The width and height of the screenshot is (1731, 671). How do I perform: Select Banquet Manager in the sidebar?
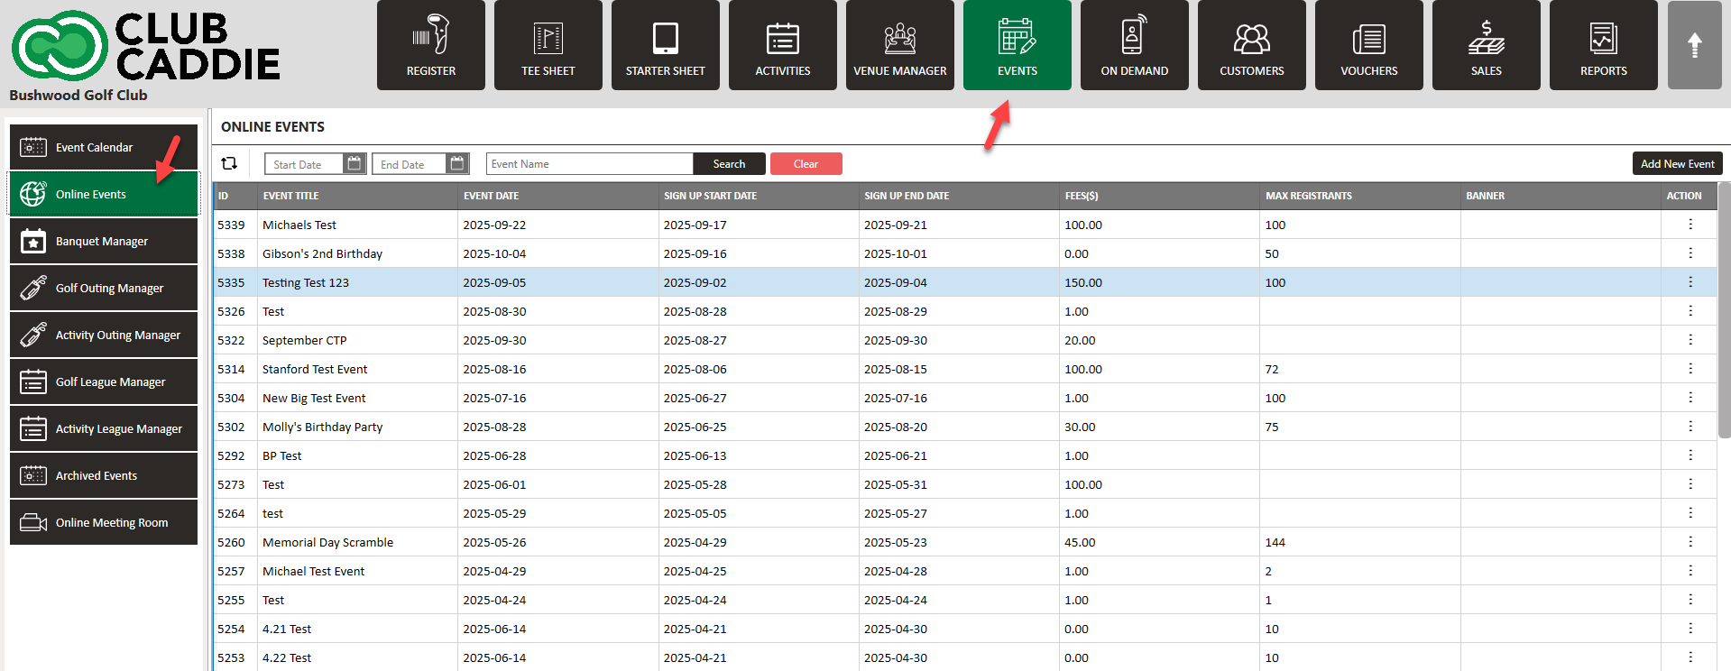104,241
